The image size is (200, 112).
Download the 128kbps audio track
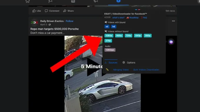click(110, 50)
